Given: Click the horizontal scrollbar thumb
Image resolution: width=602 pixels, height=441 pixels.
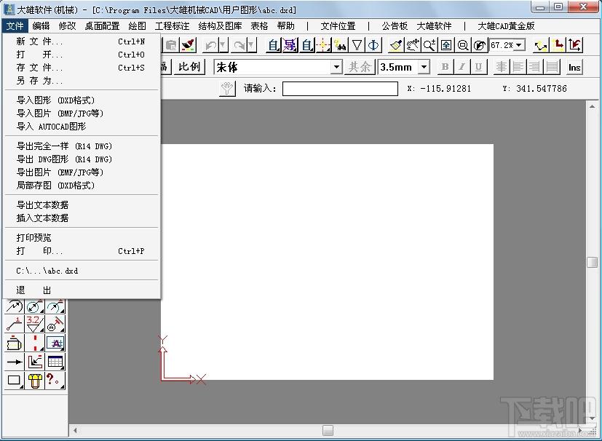Looking at the screenshot, I should pos(328,430).
